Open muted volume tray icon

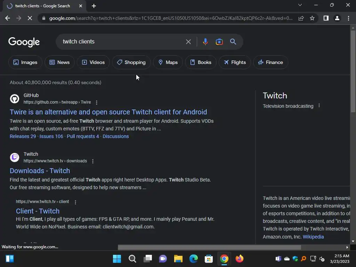(322, 259)
